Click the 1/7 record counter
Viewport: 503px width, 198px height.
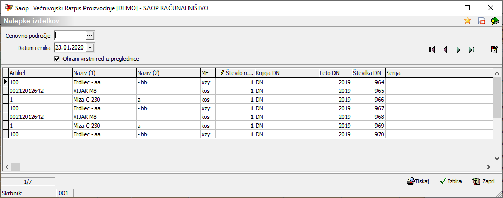pyautogui.click(x=28, y=182)
